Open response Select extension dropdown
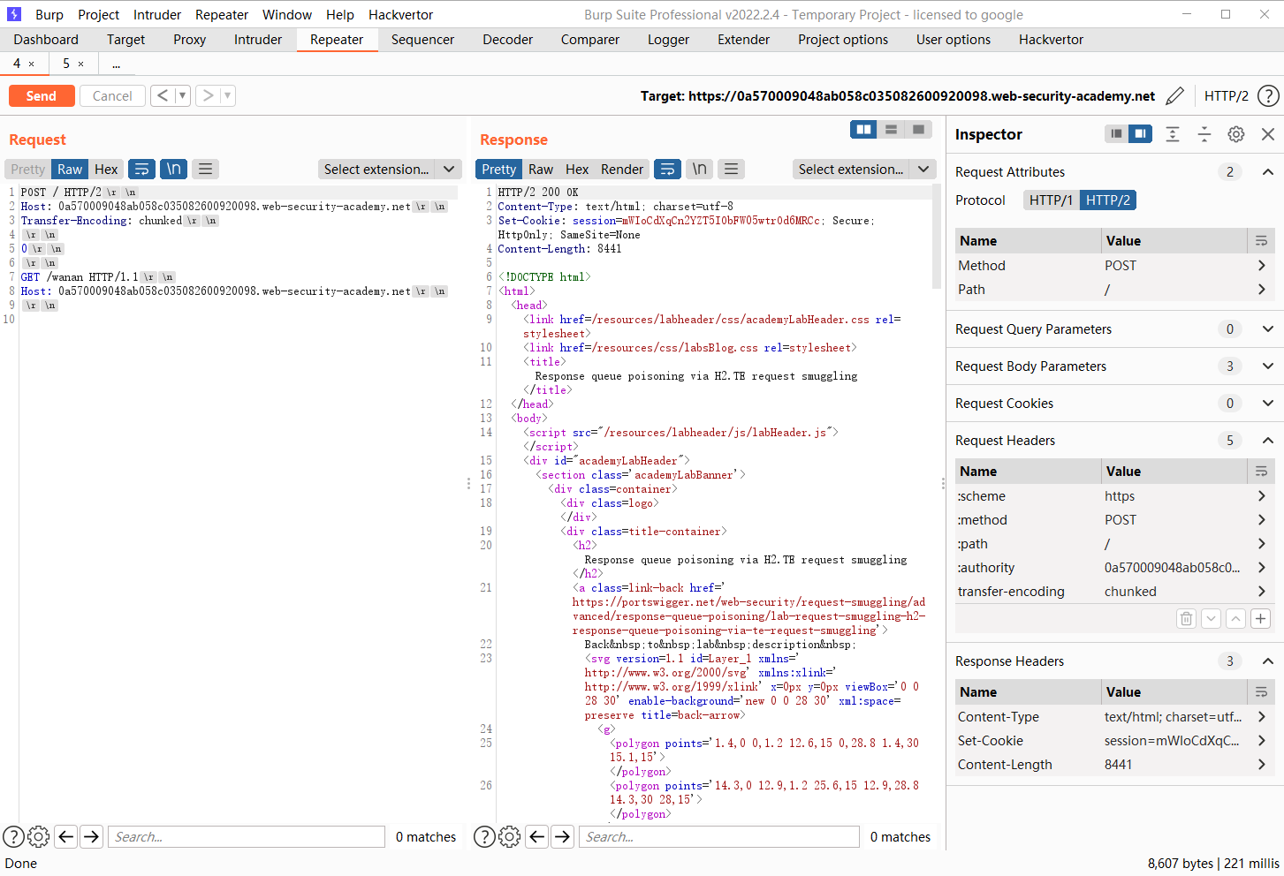 (x=864, y=169)
